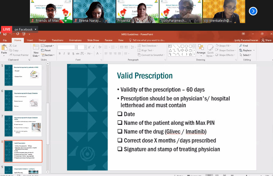Switch to the Design tab

42,40
